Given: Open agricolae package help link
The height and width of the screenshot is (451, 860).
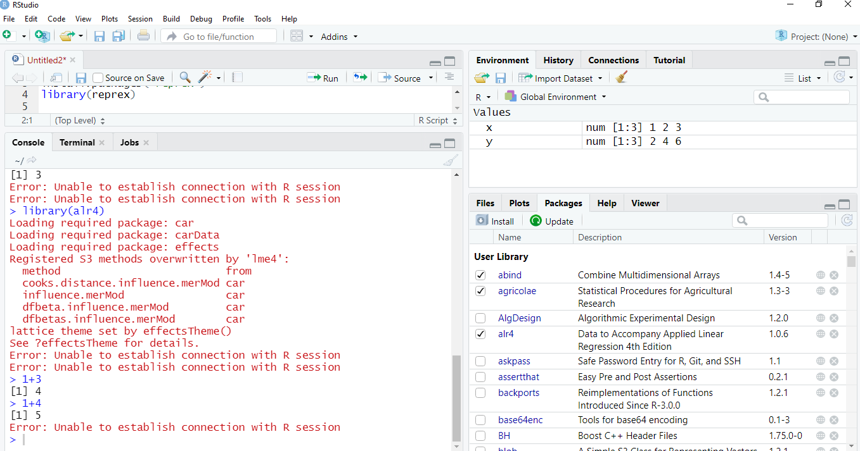Looking at the screenshot, I should pos(517,291).
